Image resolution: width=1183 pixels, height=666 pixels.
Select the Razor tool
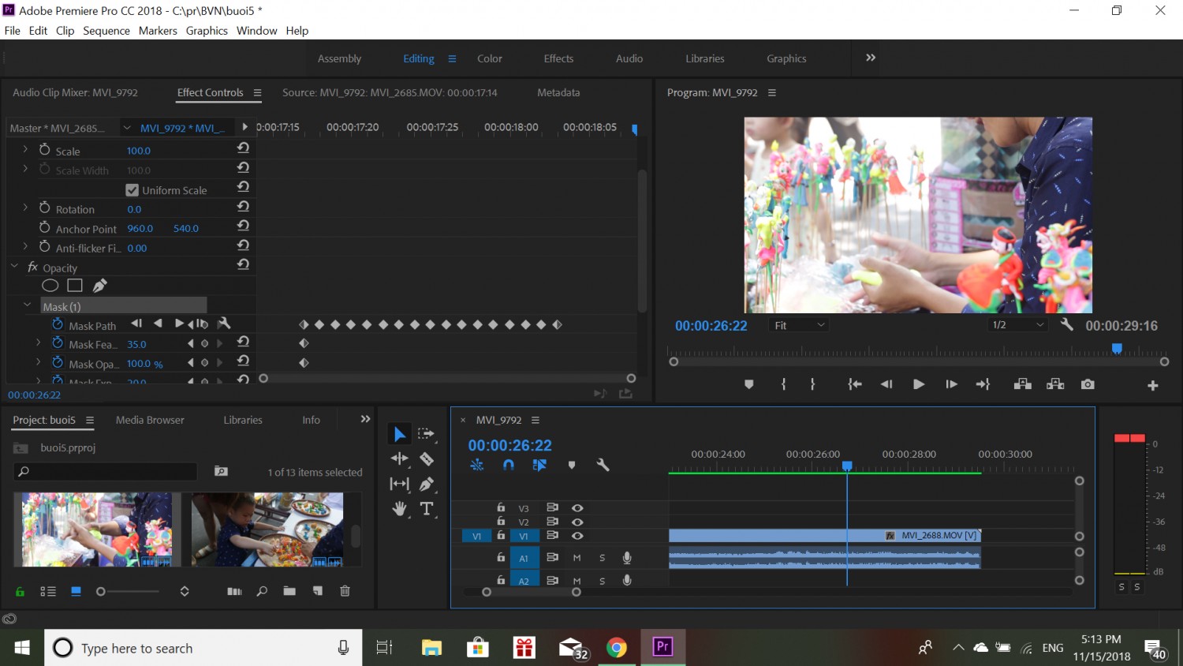tap(427, 458)
